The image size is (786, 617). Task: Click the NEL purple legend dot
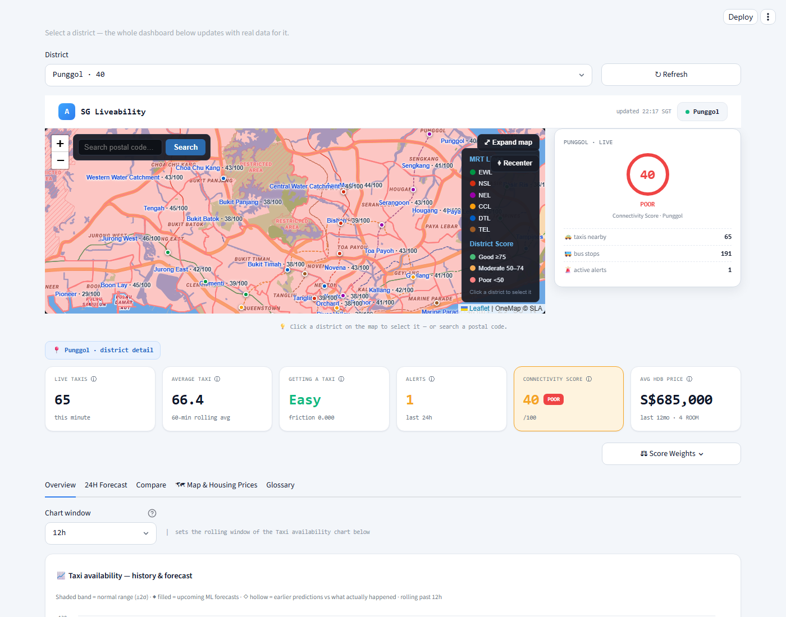[473, 195]
